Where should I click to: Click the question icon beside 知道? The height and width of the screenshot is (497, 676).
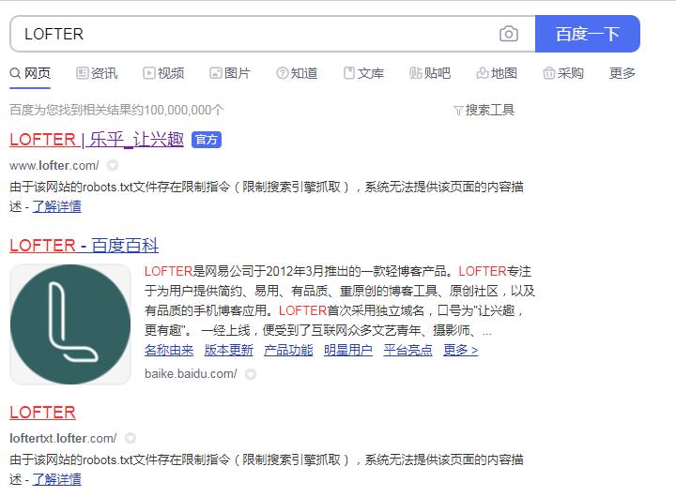(282, 73)
